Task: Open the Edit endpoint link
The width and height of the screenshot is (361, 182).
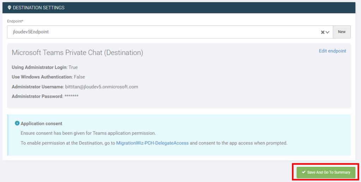Action: tap(332, 51)
